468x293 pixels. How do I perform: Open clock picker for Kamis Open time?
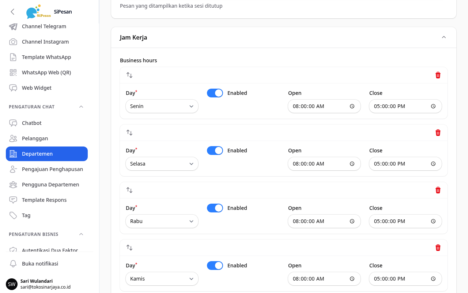pos(352,279)
